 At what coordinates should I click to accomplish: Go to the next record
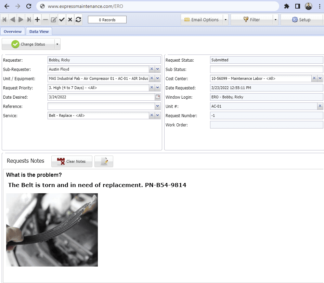[x=21, y=20]
